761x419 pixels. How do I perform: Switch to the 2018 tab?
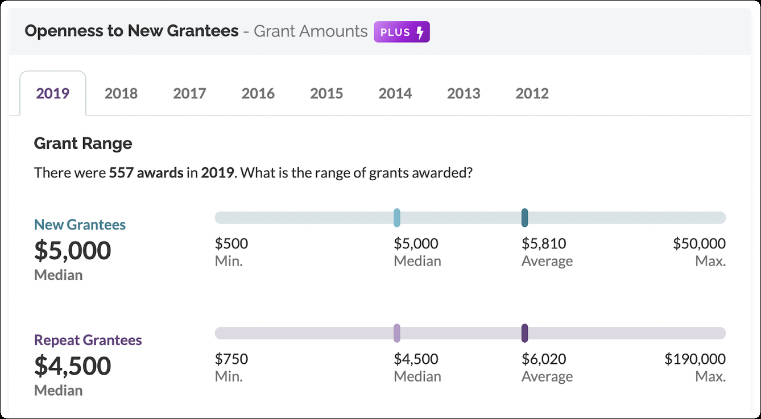point(121,93)
